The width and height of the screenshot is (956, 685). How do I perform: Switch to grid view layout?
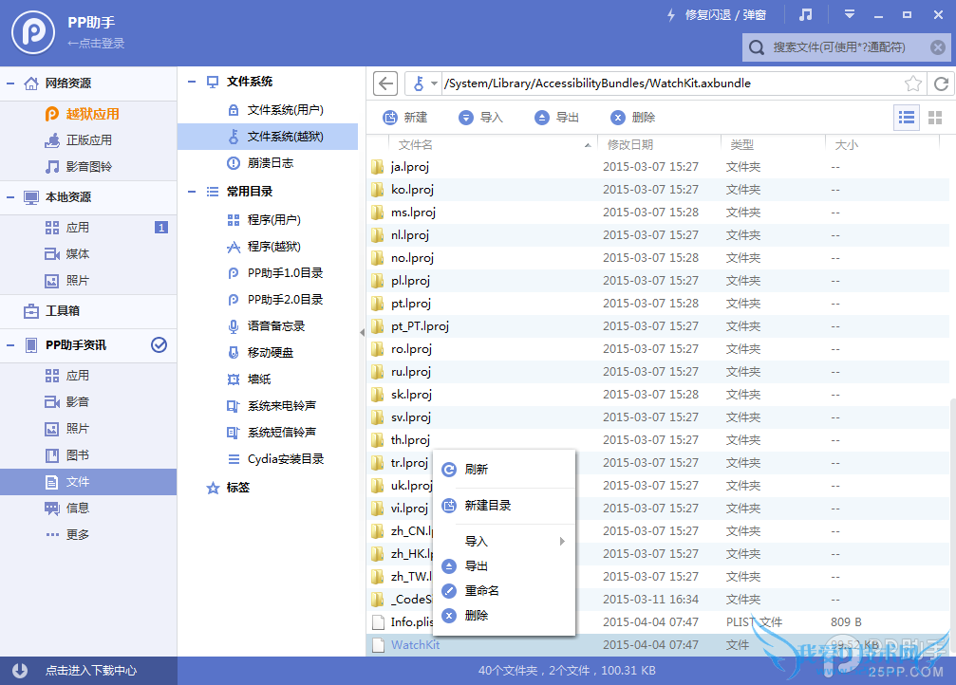(x=937, y=117)
